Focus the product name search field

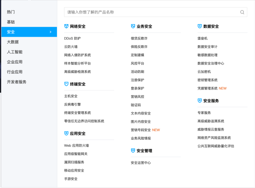tap(151, 12)
